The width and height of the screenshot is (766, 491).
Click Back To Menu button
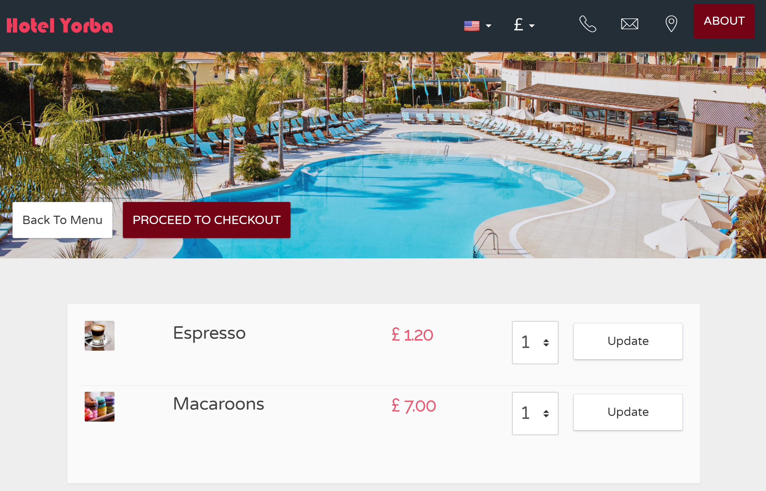[x=63, y=220]
